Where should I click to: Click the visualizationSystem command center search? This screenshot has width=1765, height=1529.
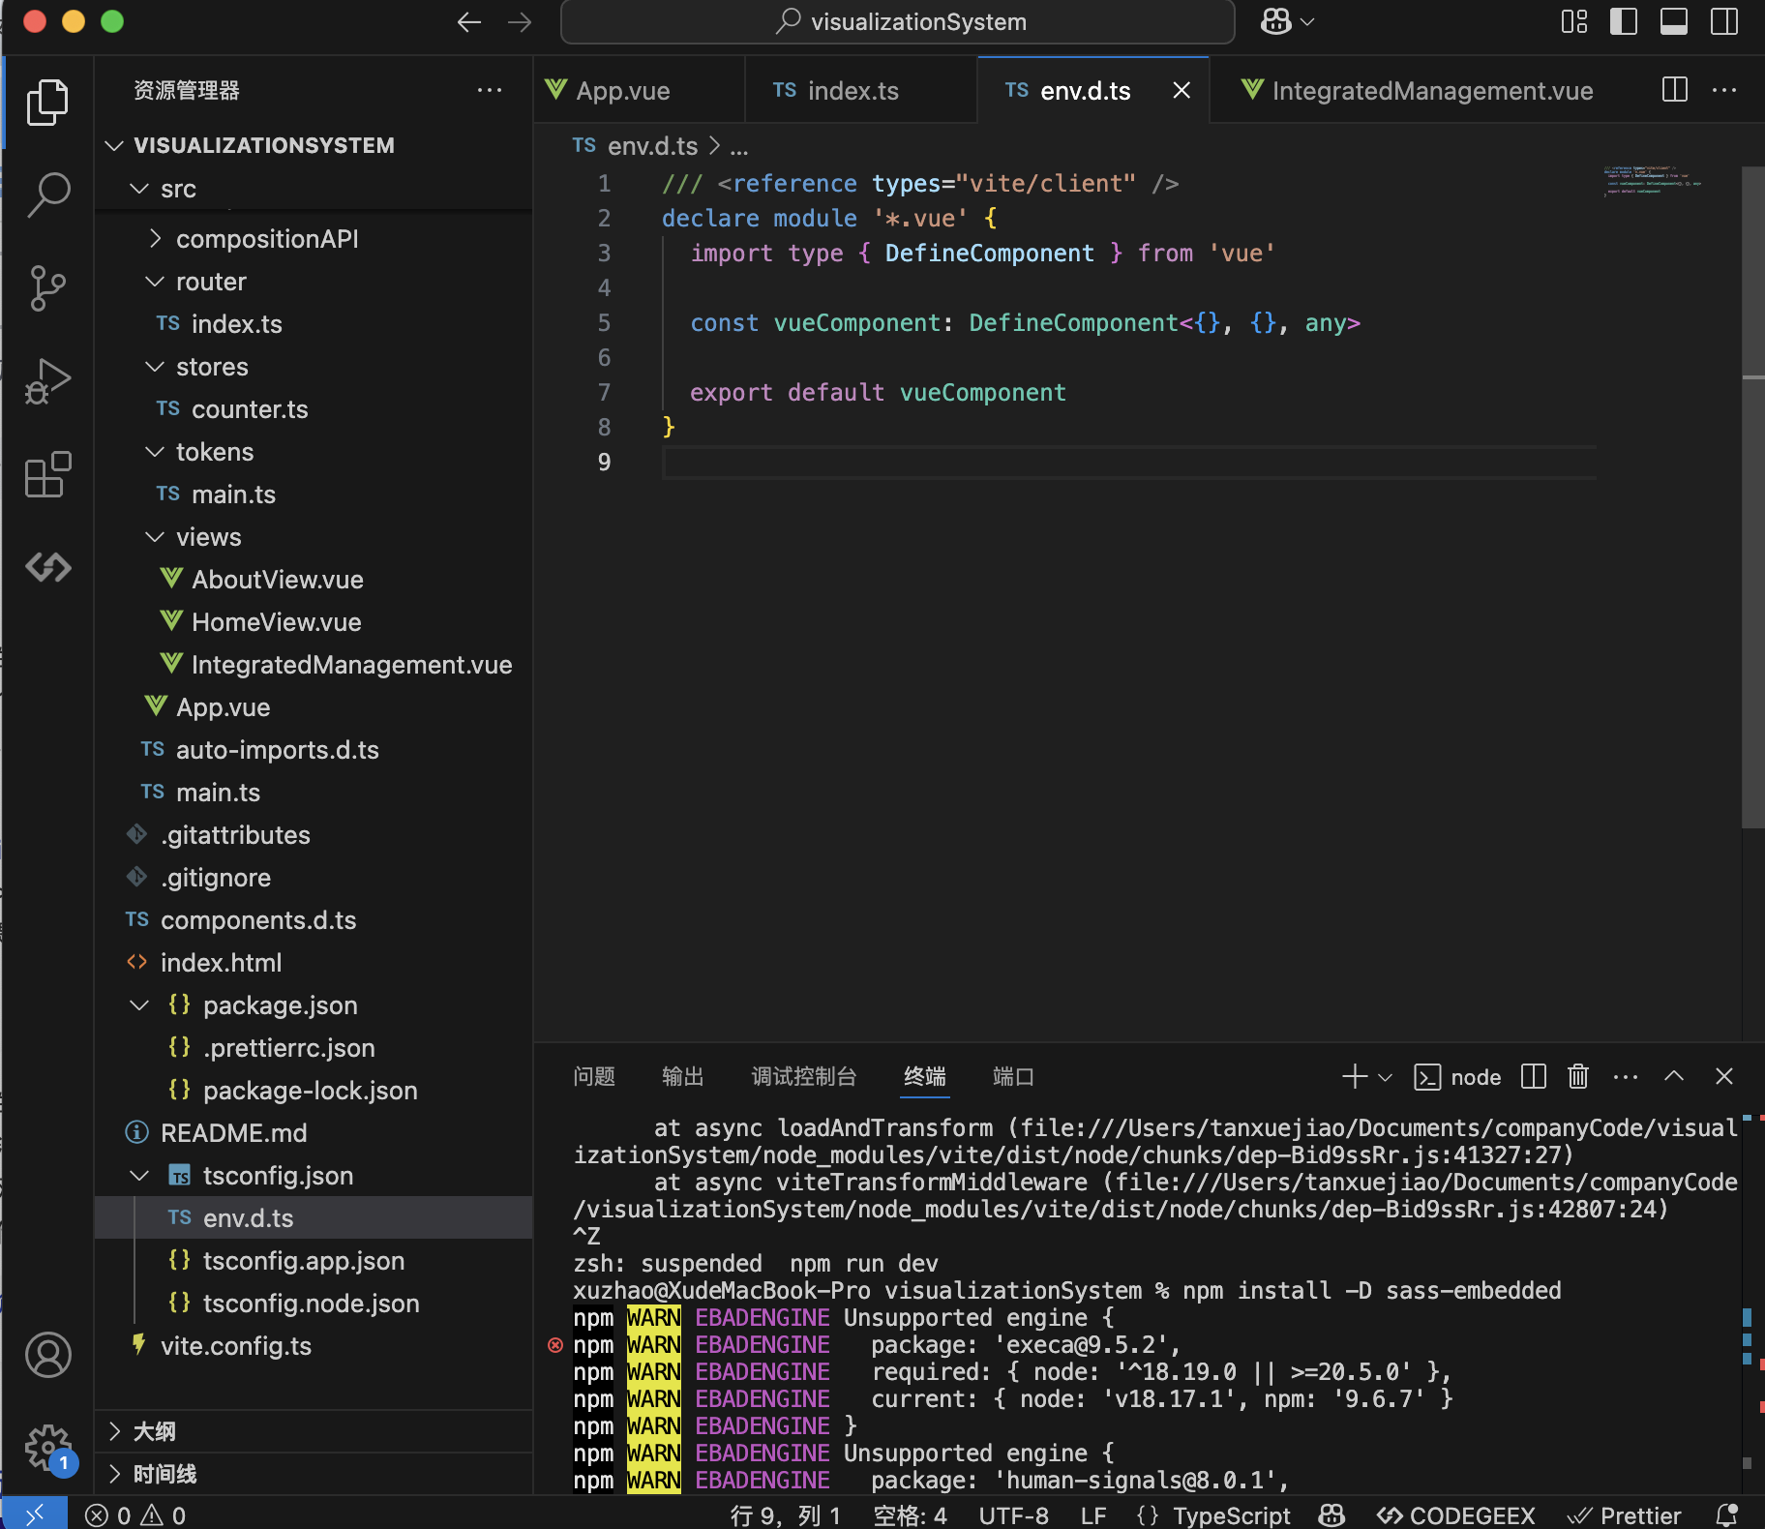[898, 21]
